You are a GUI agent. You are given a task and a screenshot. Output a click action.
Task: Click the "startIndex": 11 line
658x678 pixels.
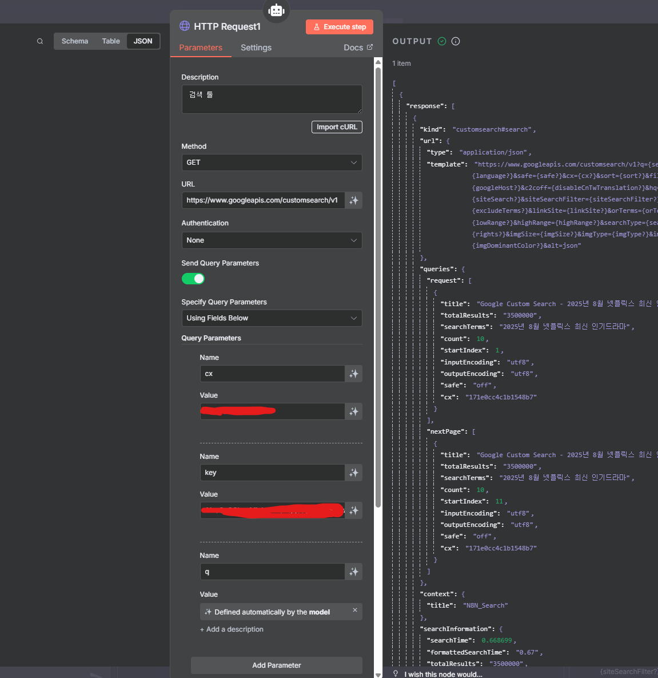point(474,501)
